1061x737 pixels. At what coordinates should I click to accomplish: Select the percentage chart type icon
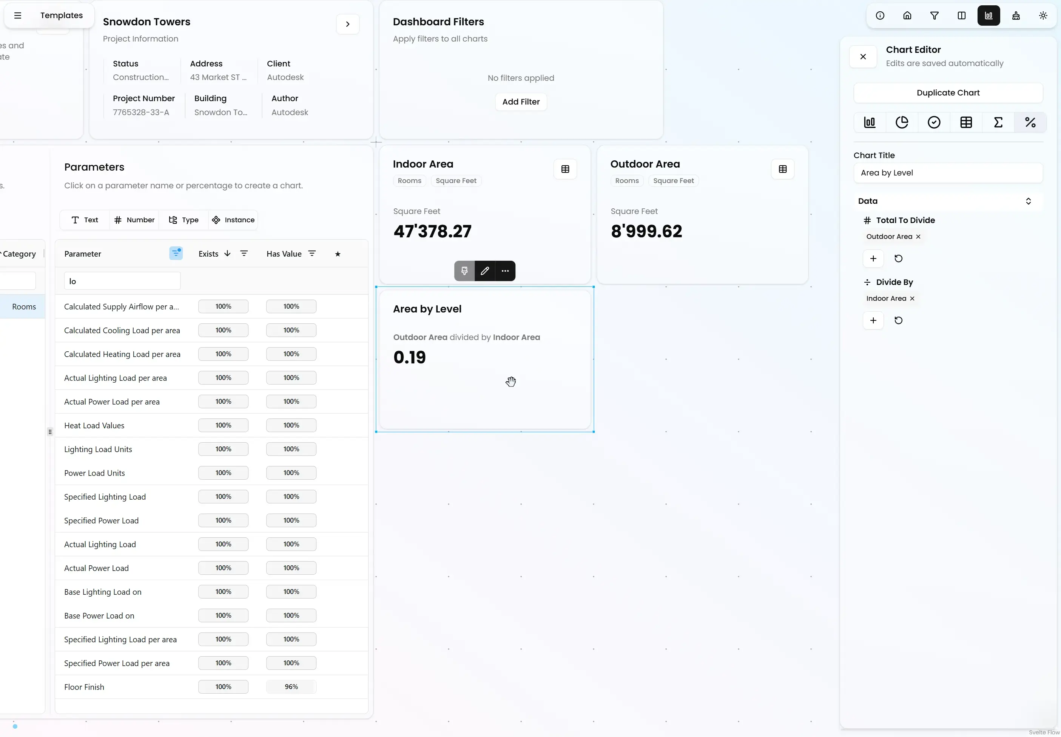(1030, 122)
